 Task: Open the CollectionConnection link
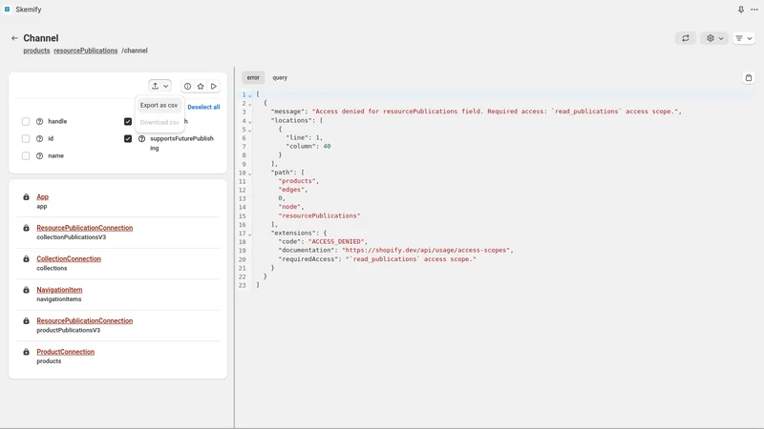click(x=69, y=258)
